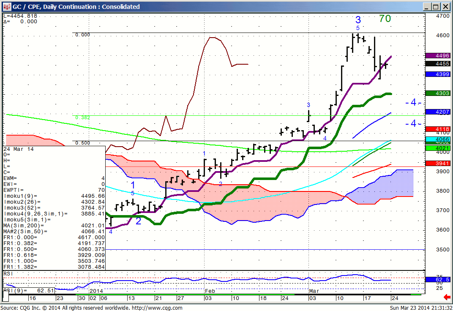Click the 'MA(Sim,200)=' value 4021.01

click(x=93, y=226)
